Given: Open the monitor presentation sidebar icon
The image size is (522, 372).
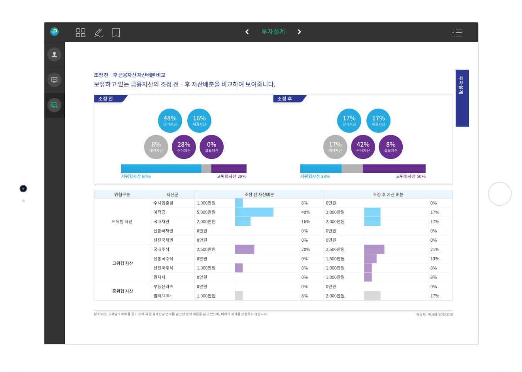Looking at the screenshot, I should click(x=54, y=80).
